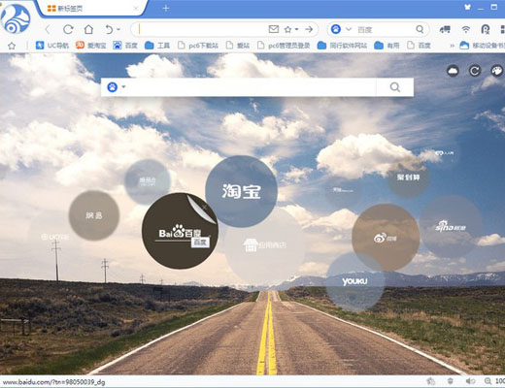505x388 pixels.
Task: Open the 移动设备书签 folder
Action: (x=482, y=46)
